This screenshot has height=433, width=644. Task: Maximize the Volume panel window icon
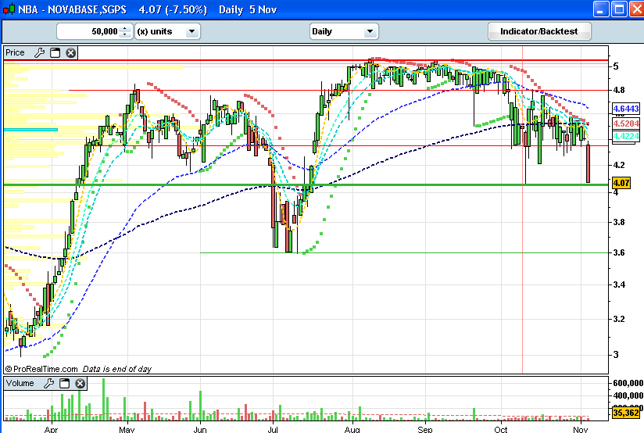pyautogui.click(x=65, y=383)
